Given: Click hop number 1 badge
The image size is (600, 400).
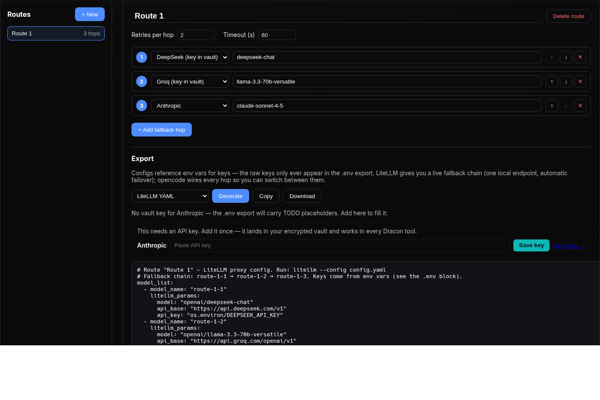Looking at the screenshot, I should click(141, 57).
